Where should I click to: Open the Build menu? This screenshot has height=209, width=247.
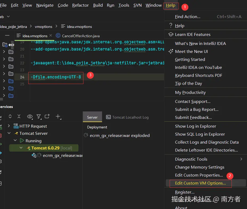click(x=98, y=5)
